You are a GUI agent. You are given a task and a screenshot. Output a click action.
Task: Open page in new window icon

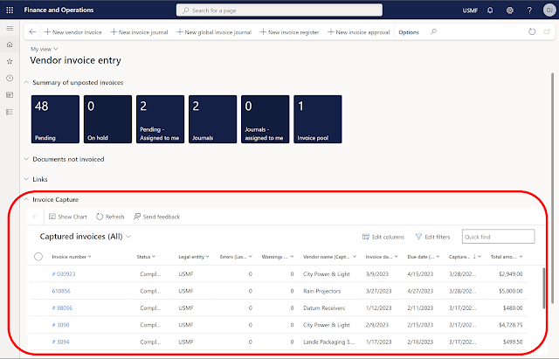(x=547, y=31)
